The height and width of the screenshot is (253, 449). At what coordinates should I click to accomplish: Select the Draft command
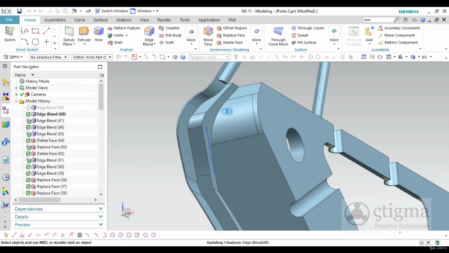pyautogui.click(x=167, y=42)
